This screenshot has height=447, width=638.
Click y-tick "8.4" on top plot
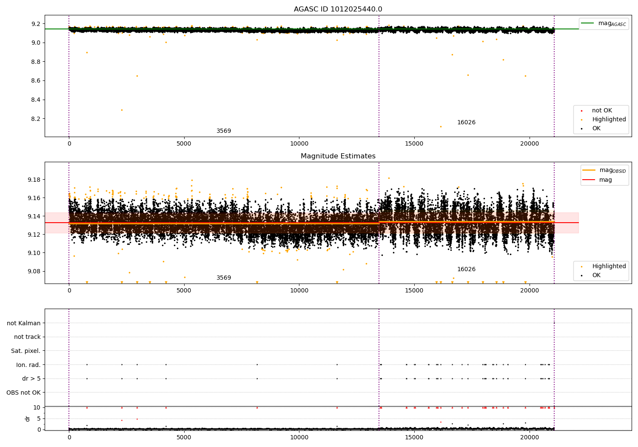(36, 100)
